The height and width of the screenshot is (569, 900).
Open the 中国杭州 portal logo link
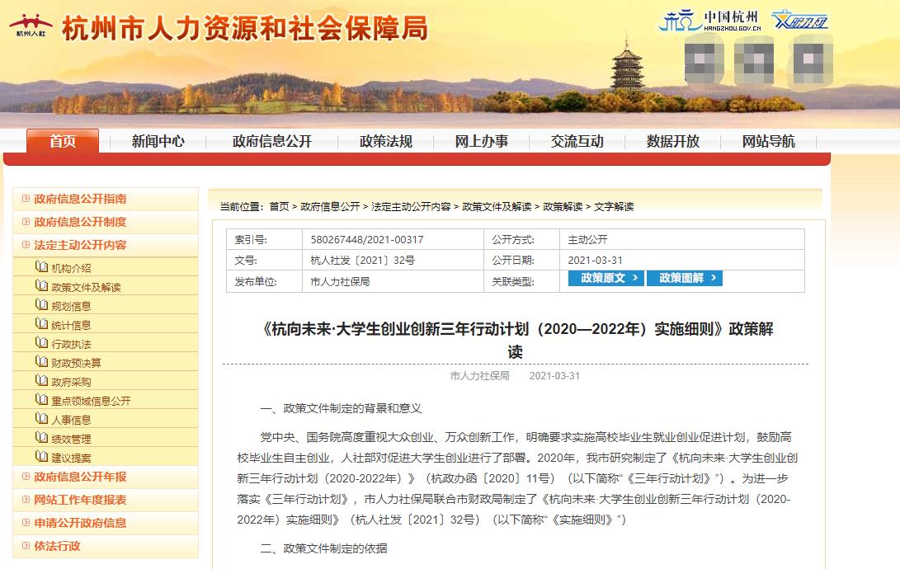(x=709, y=21)
